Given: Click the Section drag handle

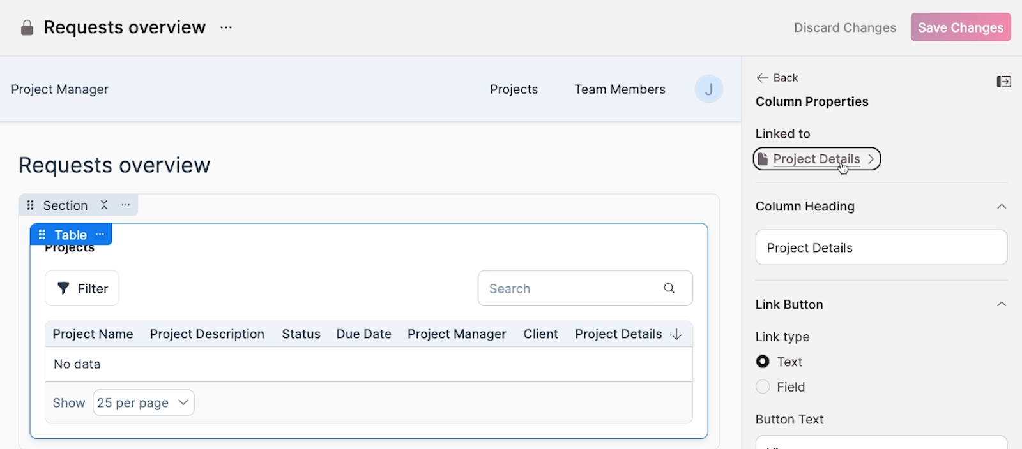Looking at the screenshot, I should click(30, 205).
